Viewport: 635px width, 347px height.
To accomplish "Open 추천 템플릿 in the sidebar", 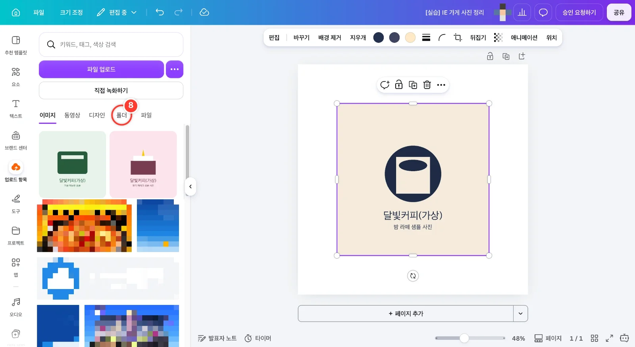I will pyautogui.click(x=16, y=45).
